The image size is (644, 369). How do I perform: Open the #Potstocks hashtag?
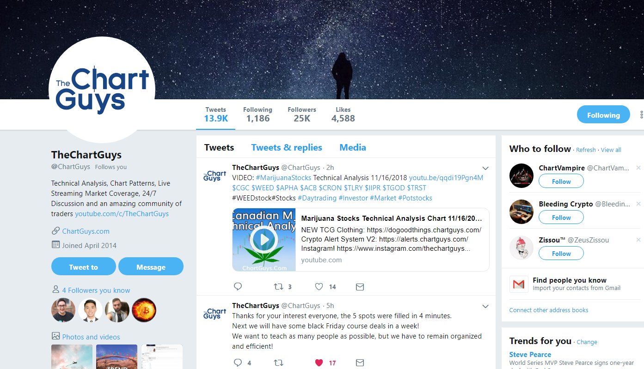coord(415,198)
